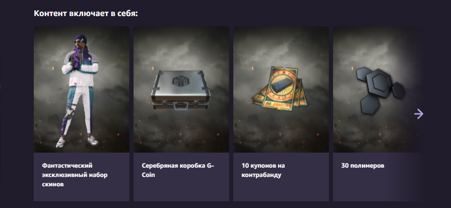Click the 'Контент включает в себя:' heading
The image size is (451, 208).
point(86,13)
